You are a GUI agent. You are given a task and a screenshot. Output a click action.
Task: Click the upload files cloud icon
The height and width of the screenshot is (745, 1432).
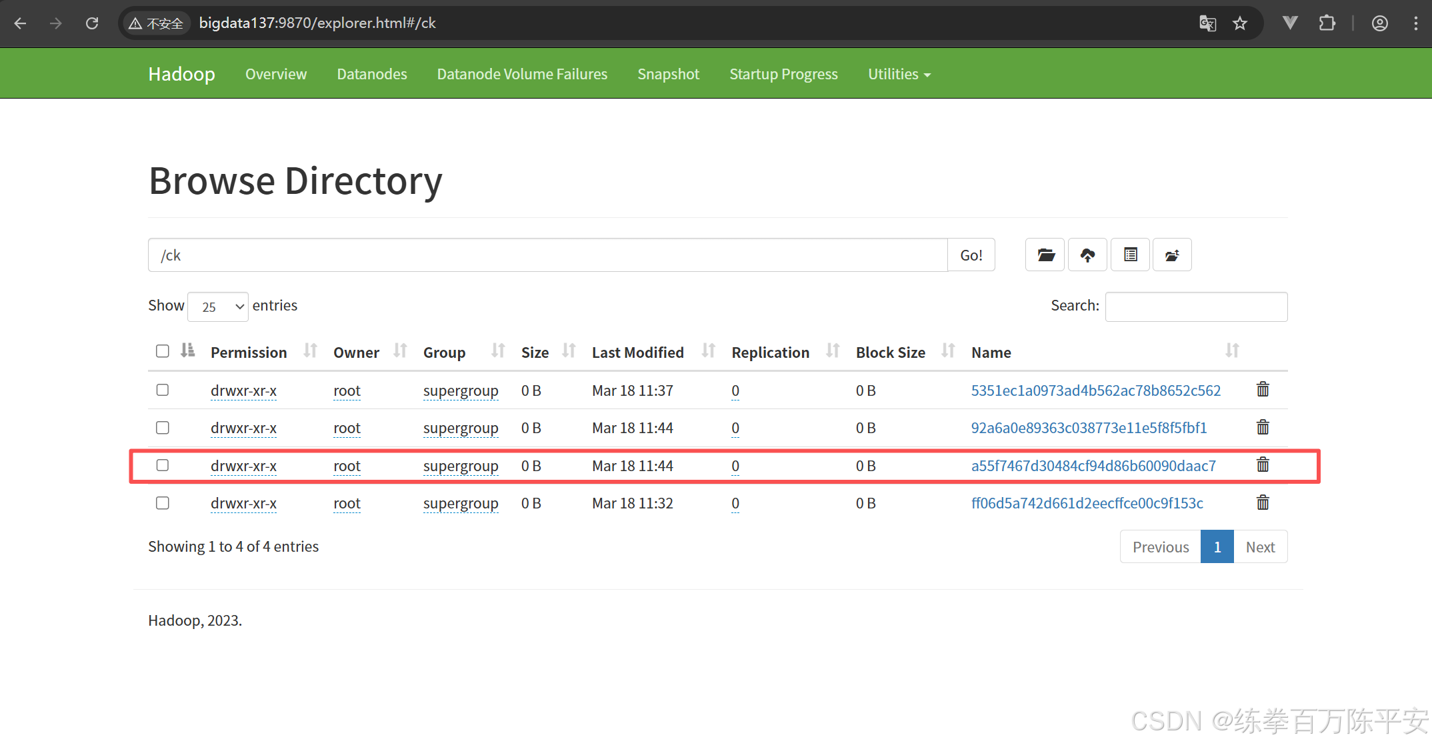[1087, 255]
